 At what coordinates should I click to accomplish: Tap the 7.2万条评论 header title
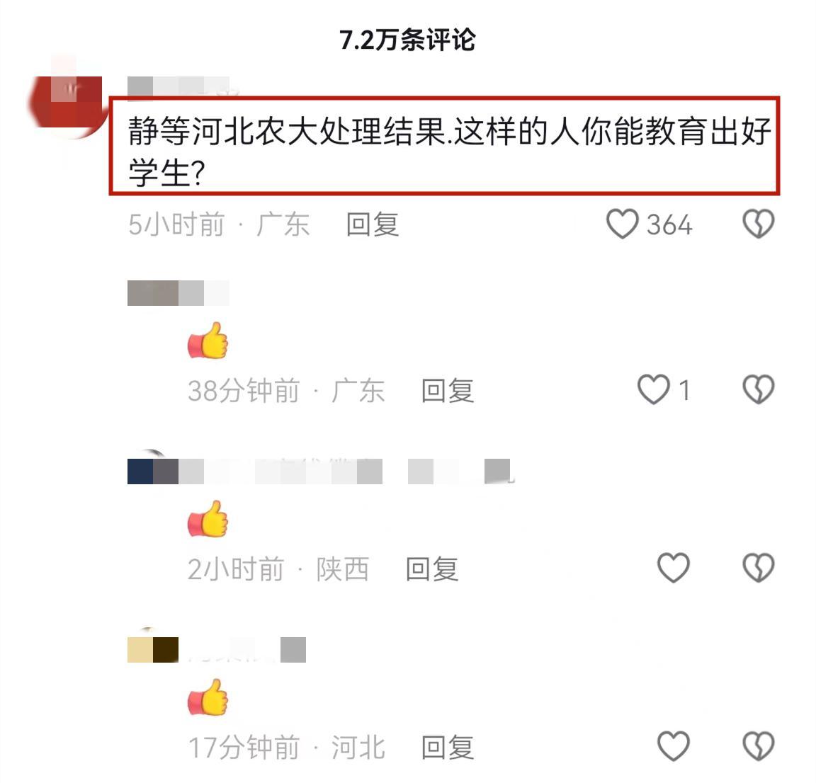[x=407, y=40]
